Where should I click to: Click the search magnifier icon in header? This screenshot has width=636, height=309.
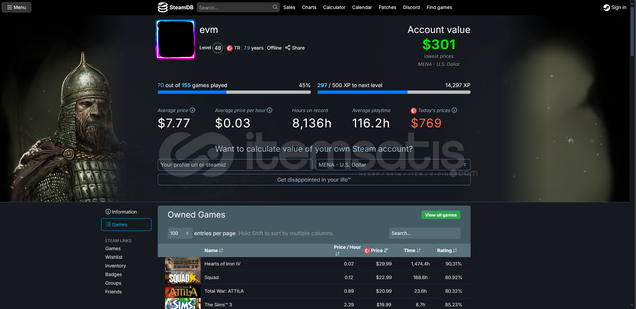click(x=275, y=7)
